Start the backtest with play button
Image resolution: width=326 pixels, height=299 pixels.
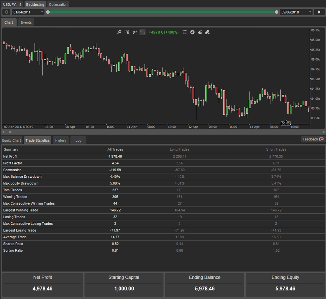pos(319,12)
